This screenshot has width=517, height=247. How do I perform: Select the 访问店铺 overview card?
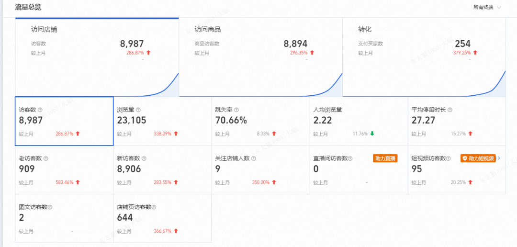coord(97,57)
